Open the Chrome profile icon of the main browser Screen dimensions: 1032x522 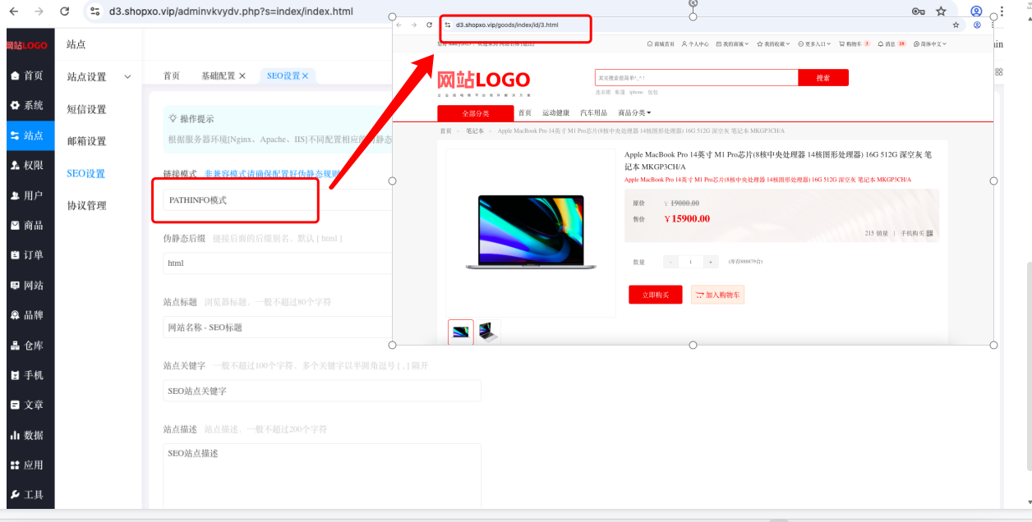tap(976, 11)
